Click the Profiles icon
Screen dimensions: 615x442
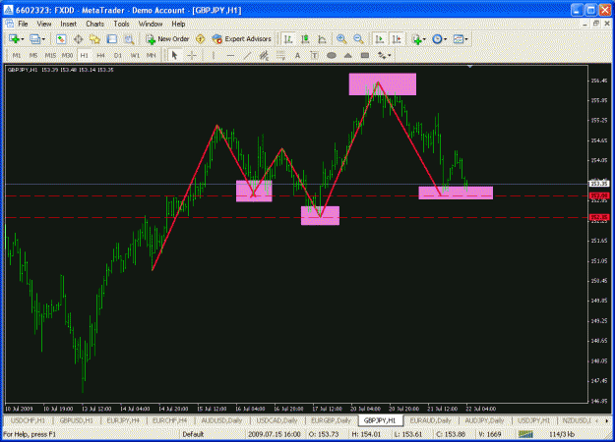pyautogui.click(x=34, y=39)
